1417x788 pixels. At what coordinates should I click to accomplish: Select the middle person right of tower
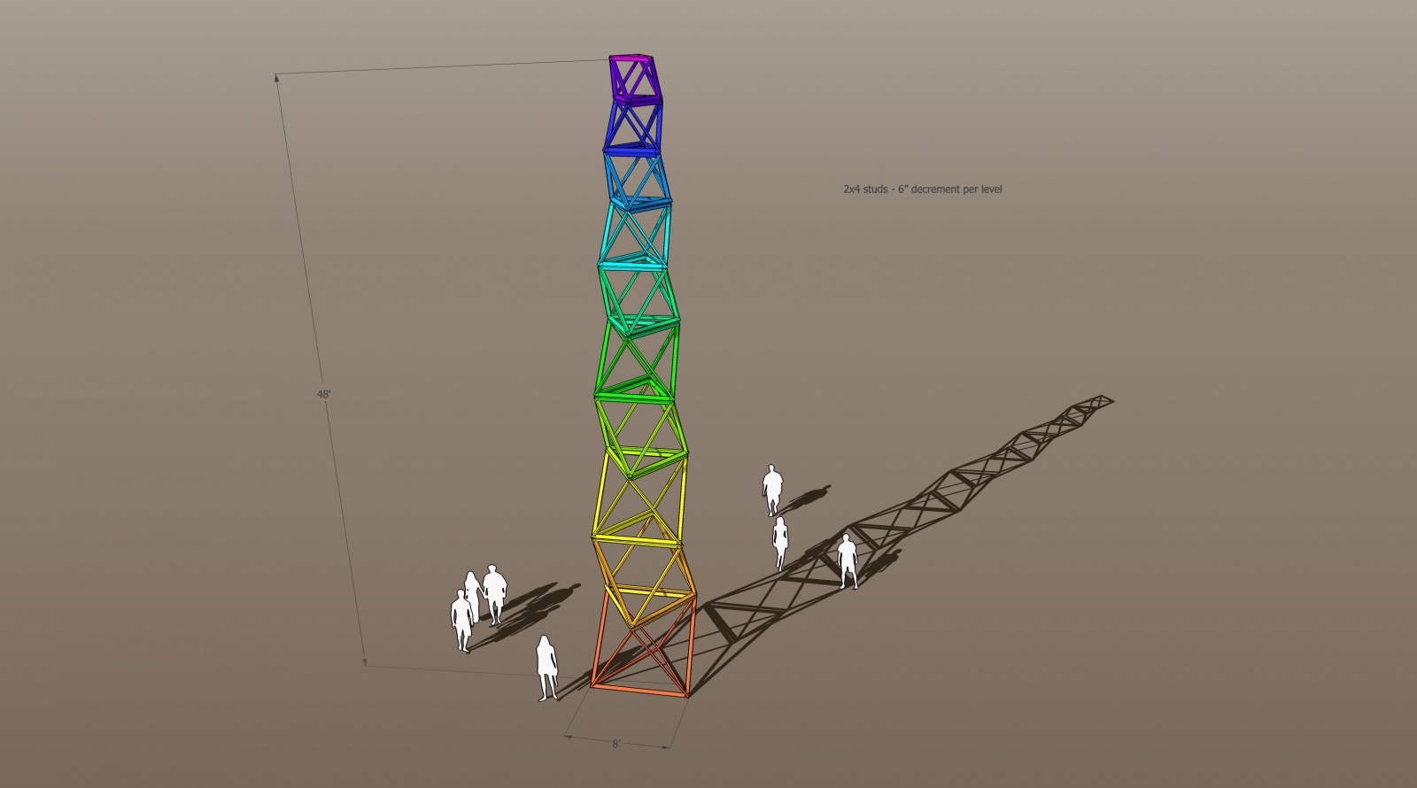click(780, 542)
